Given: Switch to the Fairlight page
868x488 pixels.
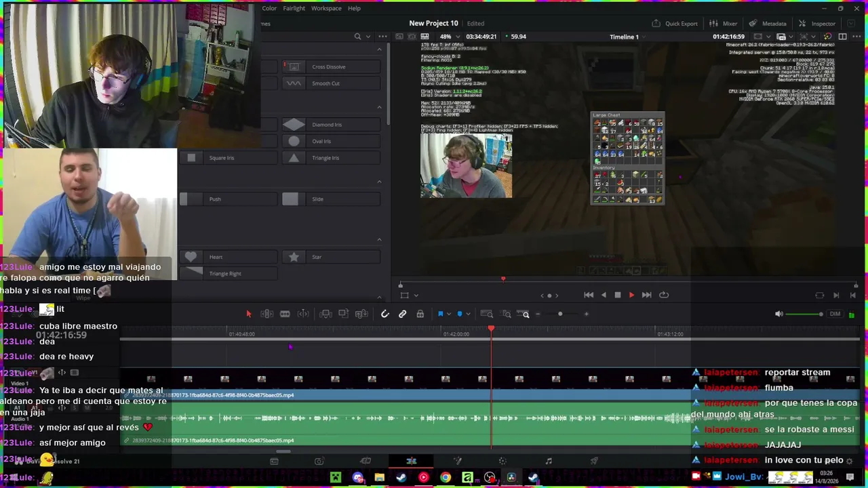Looking at the screenshot, I should pos(549,461).
